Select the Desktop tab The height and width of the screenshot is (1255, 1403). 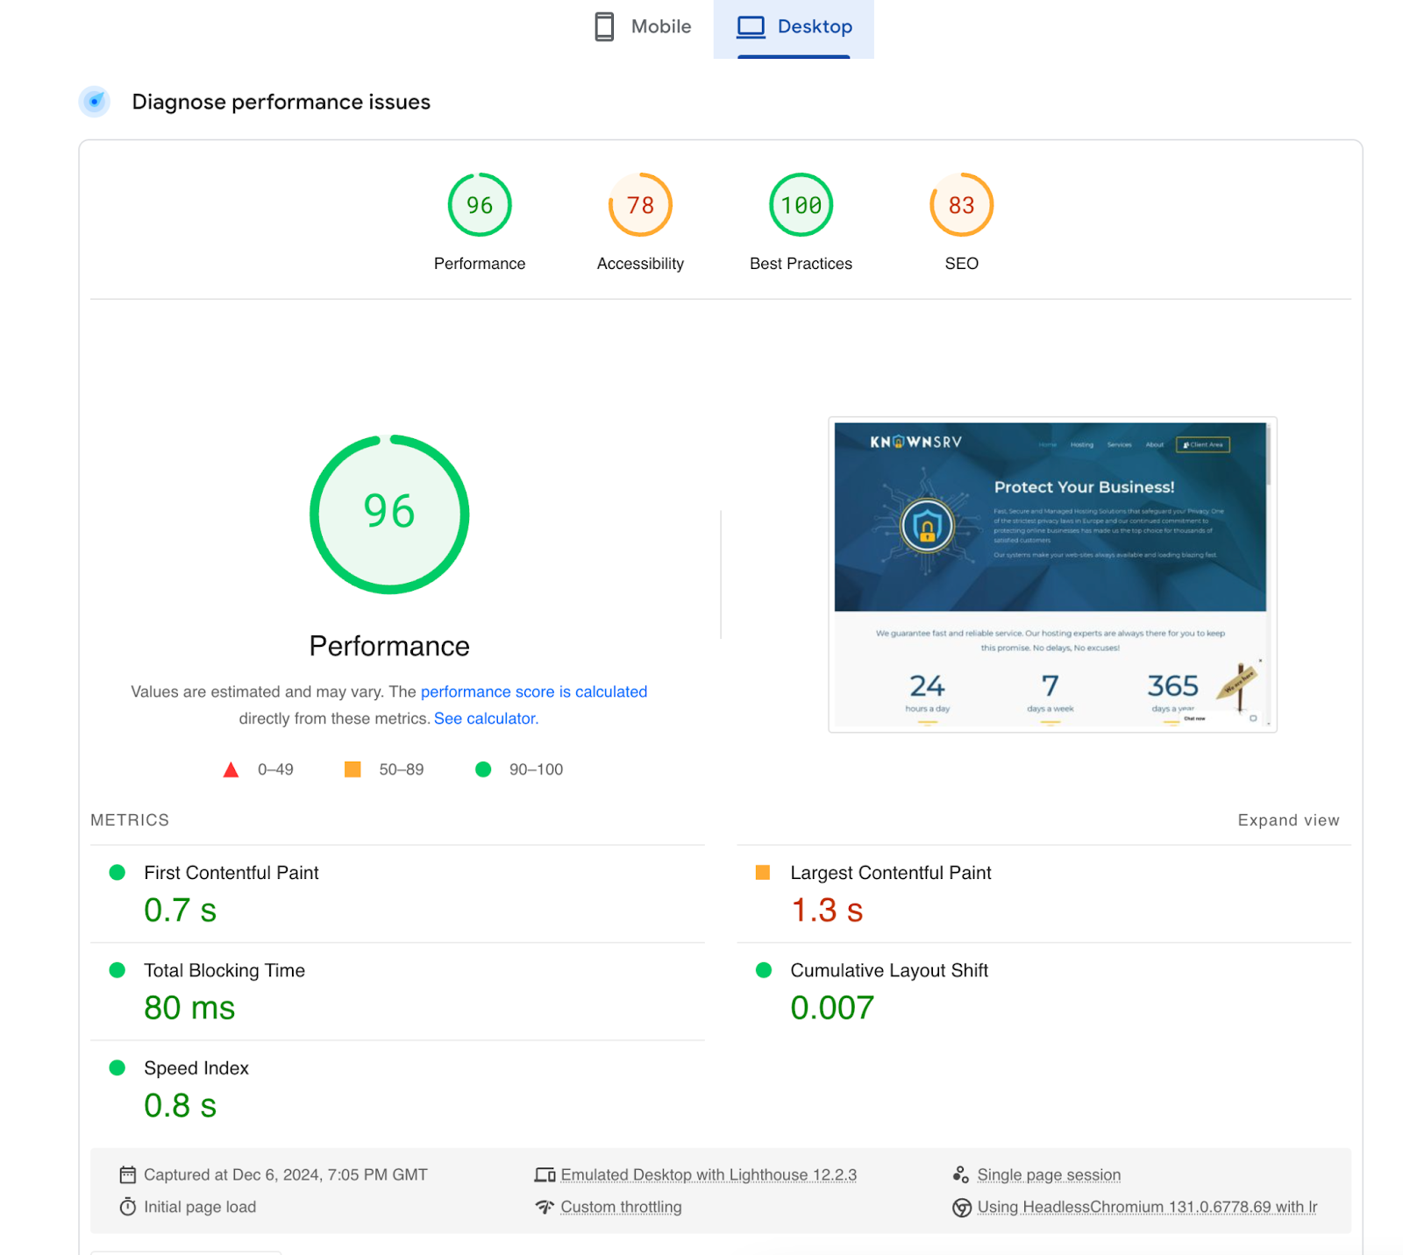[x=794, y=27]
